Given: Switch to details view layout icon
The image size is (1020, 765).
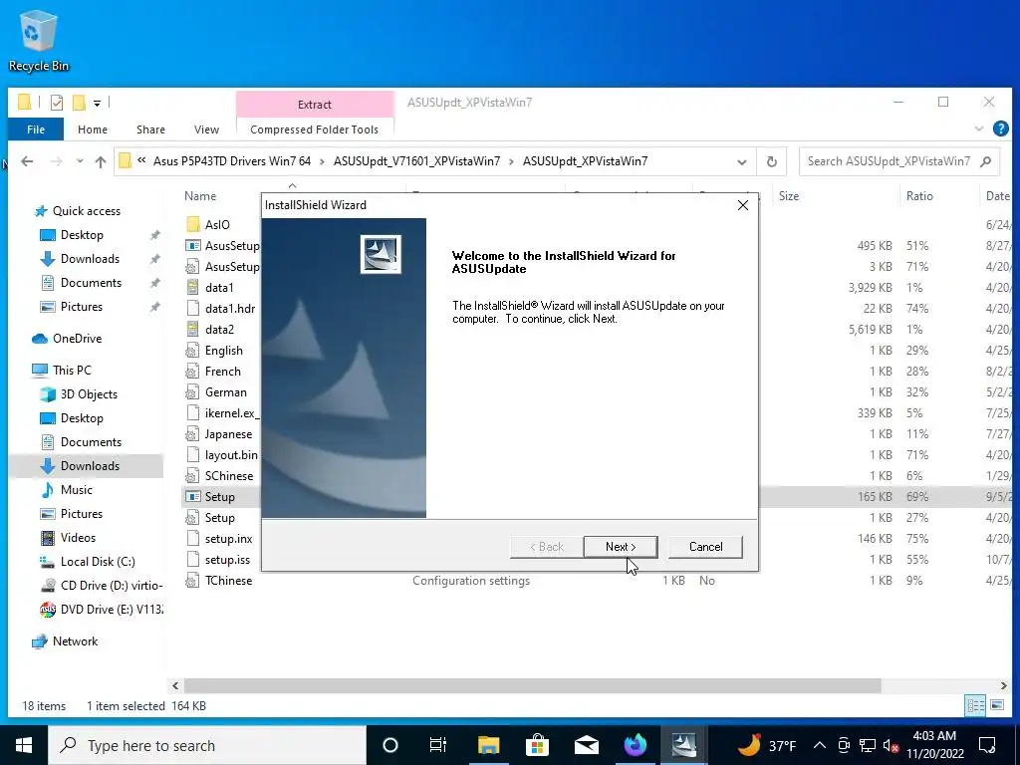Looking at the screenshot, I should click(975, 705).
